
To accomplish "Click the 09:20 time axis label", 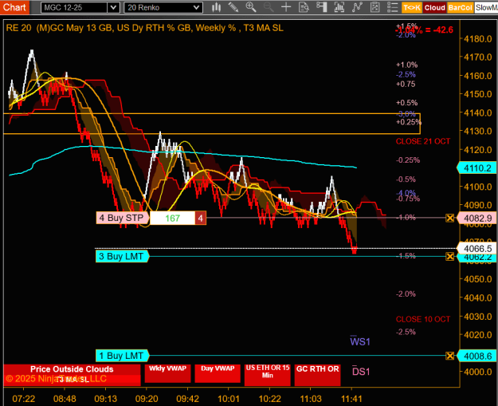I will [147, 399].
